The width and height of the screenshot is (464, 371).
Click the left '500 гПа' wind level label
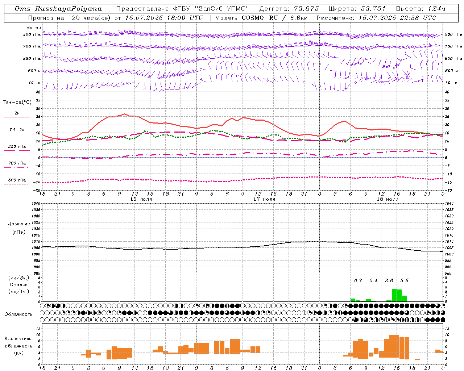[32, 35]
